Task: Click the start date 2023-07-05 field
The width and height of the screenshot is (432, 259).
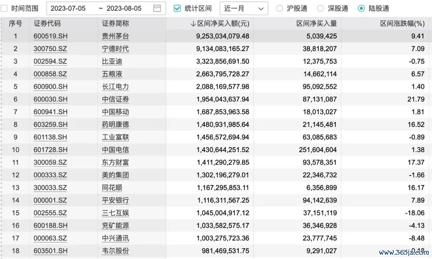Action: [68, 8]
